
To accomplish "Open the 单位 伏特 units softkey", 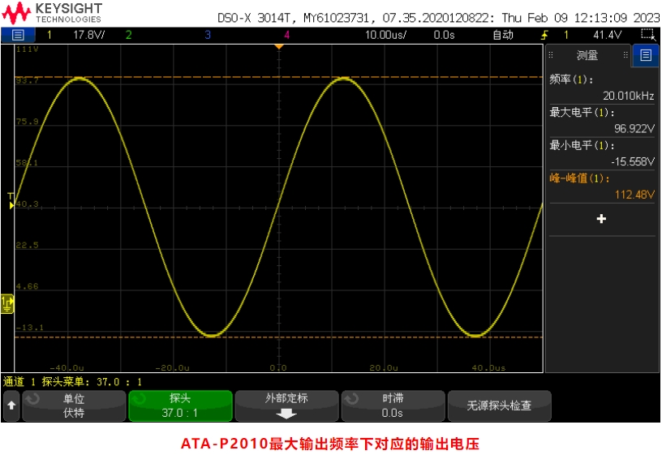I will [x=74, y=406].
